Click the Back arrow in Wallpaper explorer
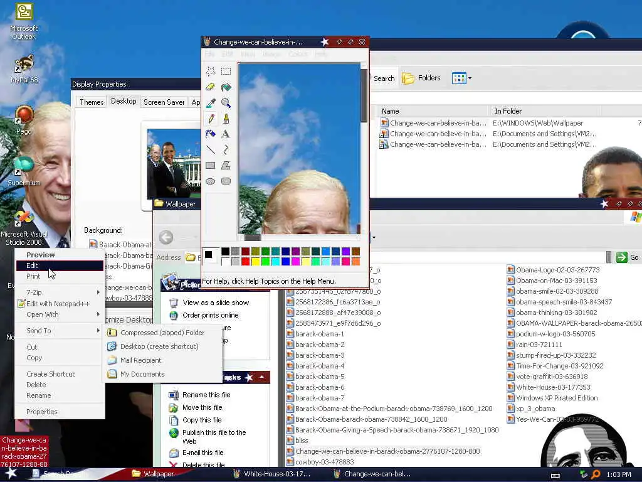This screenshot has width=642, height=482. pyautogui.click(x=166, y=237)
